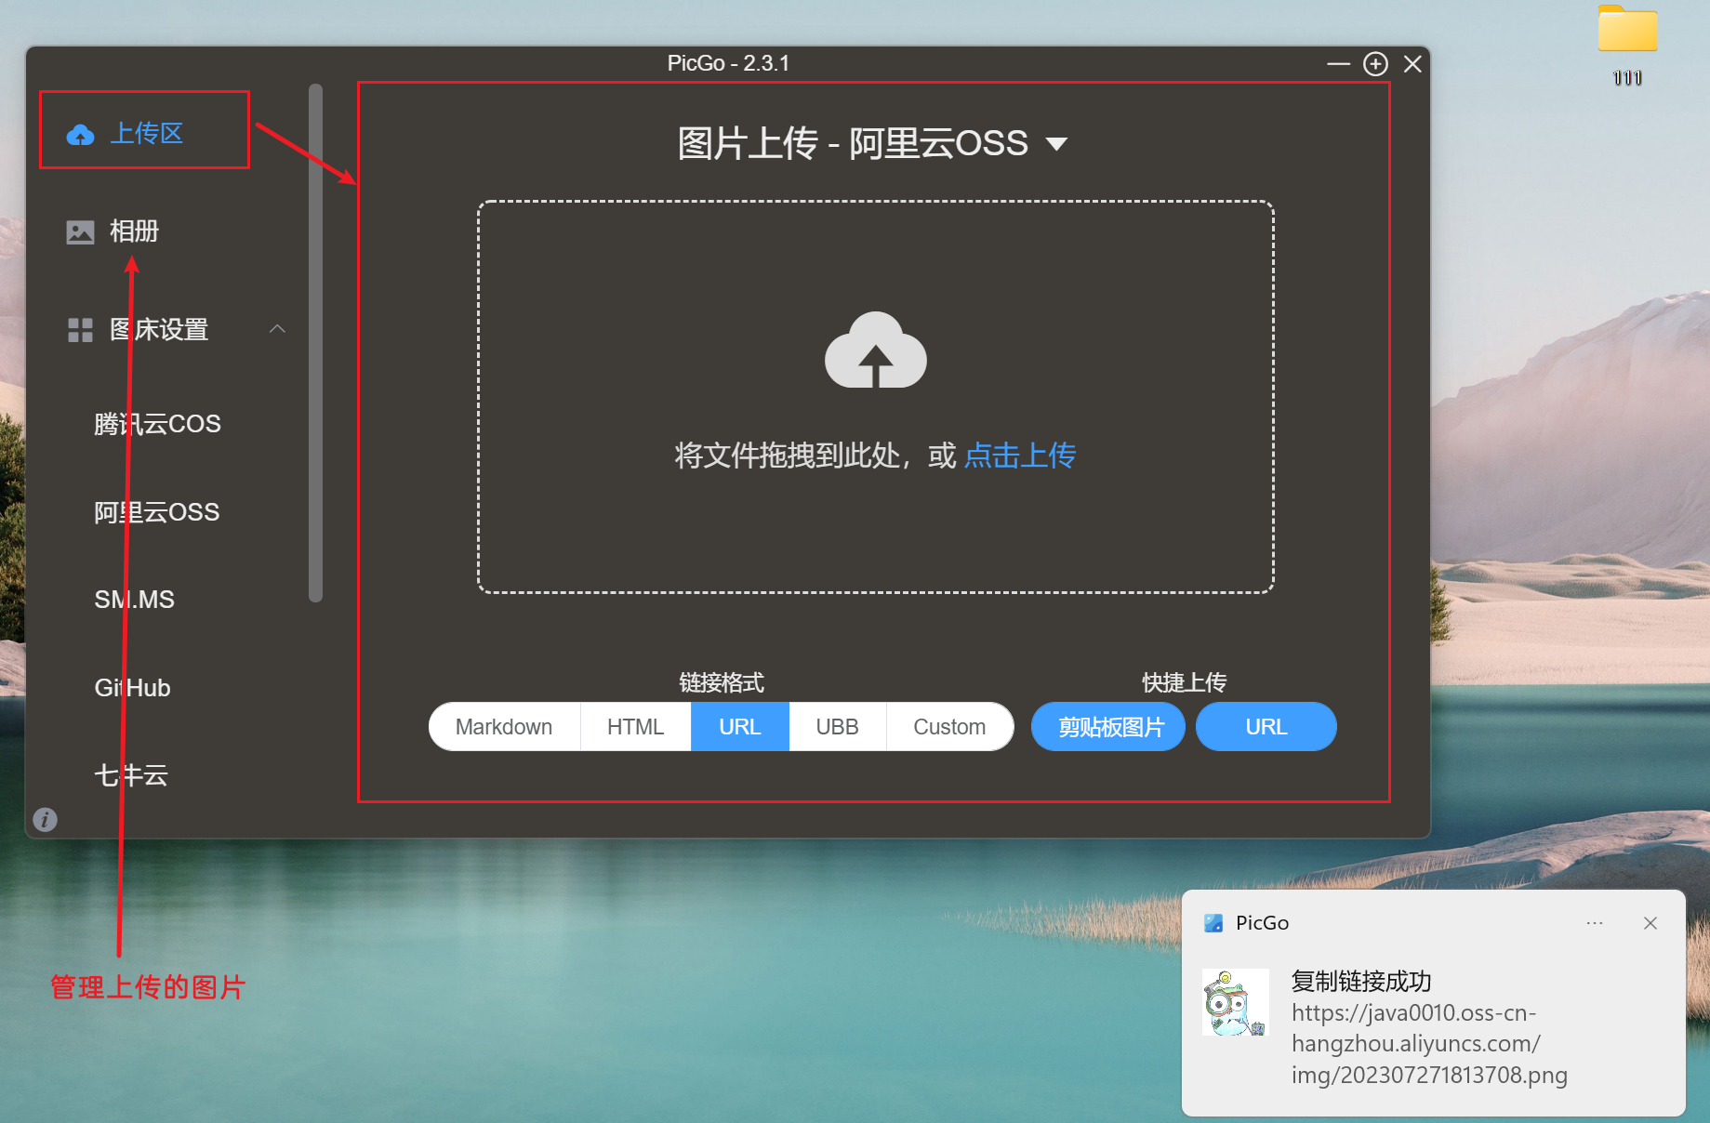This screenshot has width=1710, height=1123.
Task: Upload from clipboard with 剪贴板图片 button
Action: [1108, 727]
